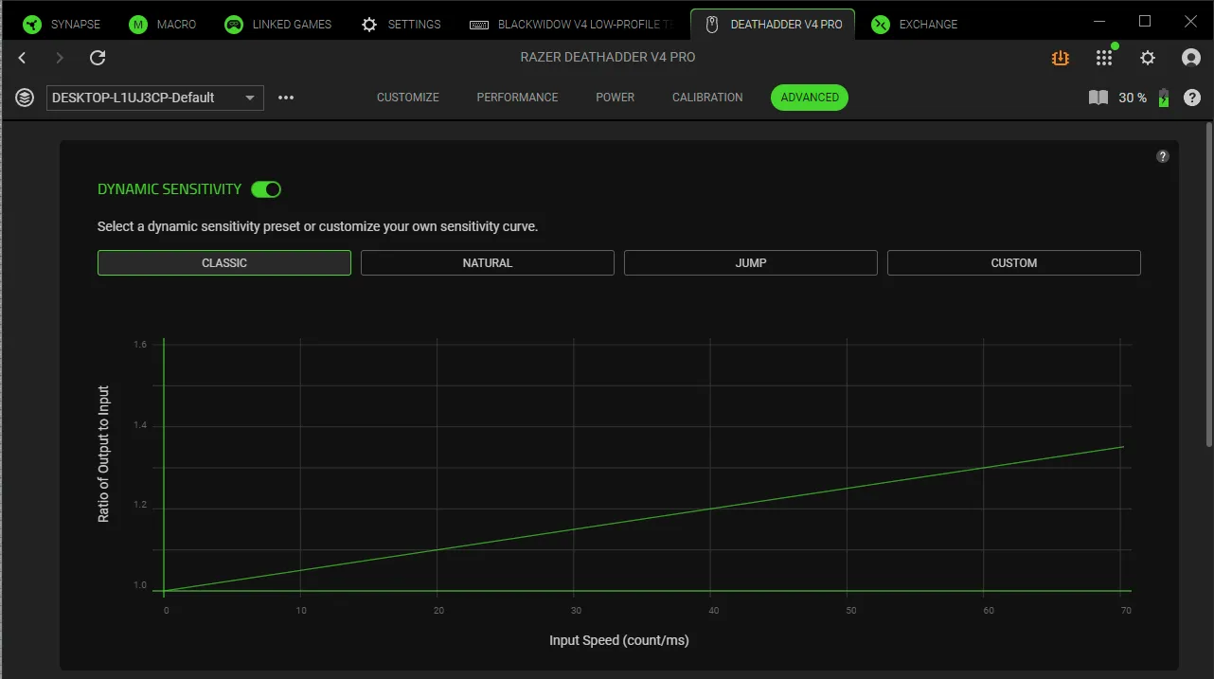
Task: Click the battery charging icon
Action: pos(1164,98)
